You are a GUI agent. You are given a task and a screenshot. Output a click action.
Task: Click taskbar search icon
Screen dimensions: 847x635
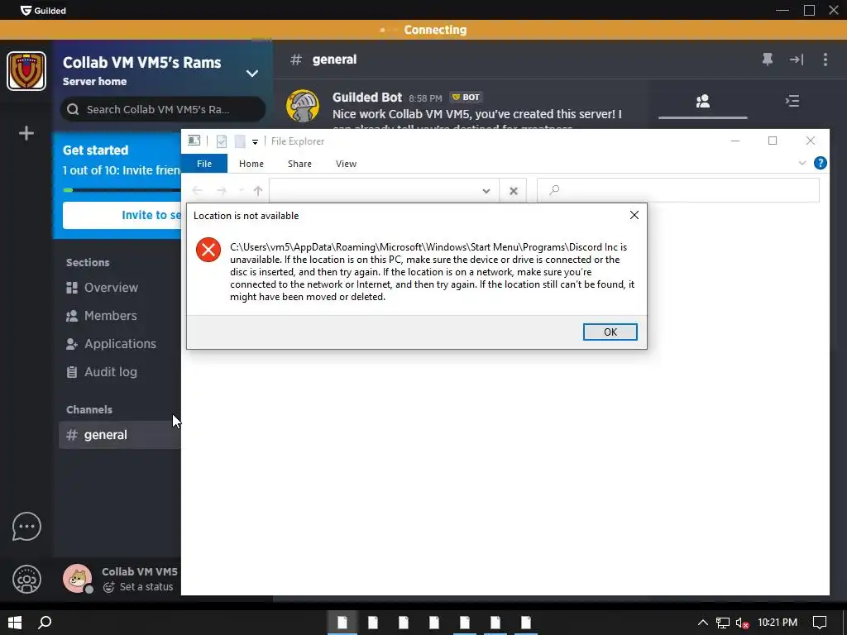[45, 623]
